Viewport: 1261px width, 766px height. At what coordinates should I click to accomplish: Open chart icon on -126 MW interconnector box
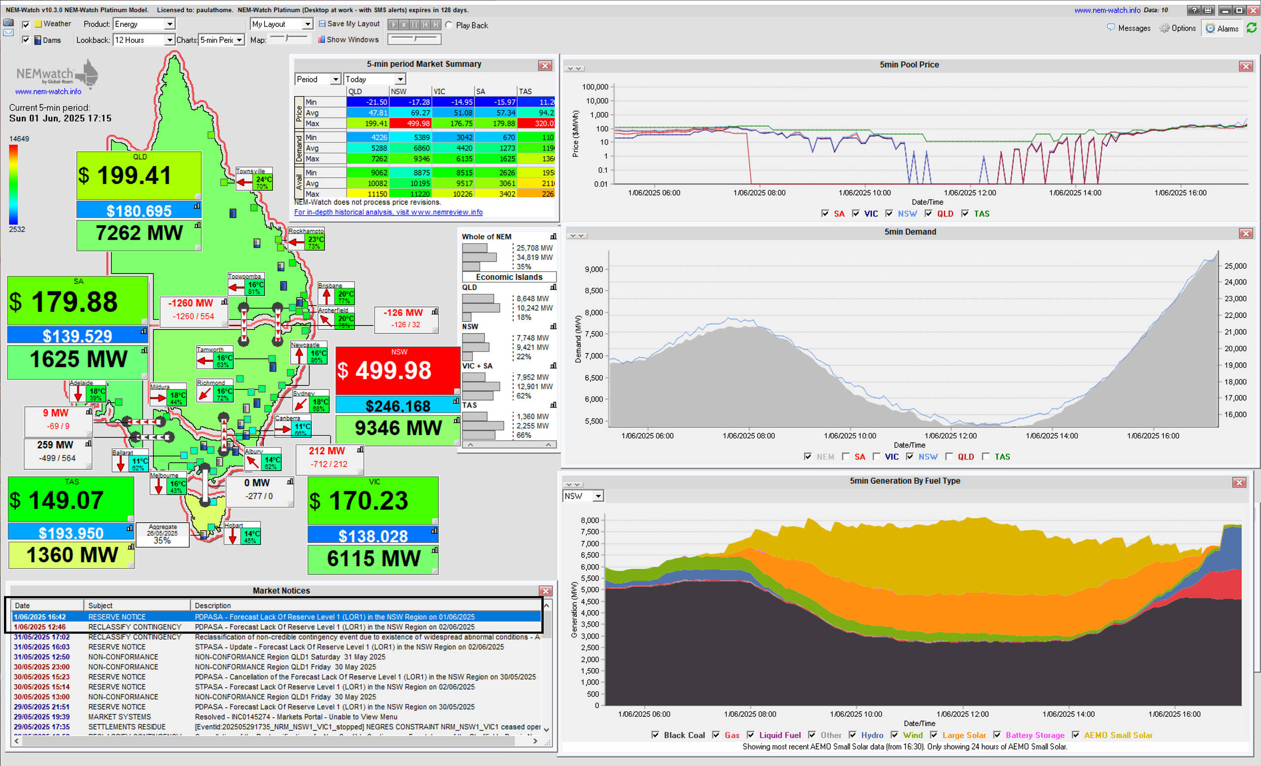[435, 312]
